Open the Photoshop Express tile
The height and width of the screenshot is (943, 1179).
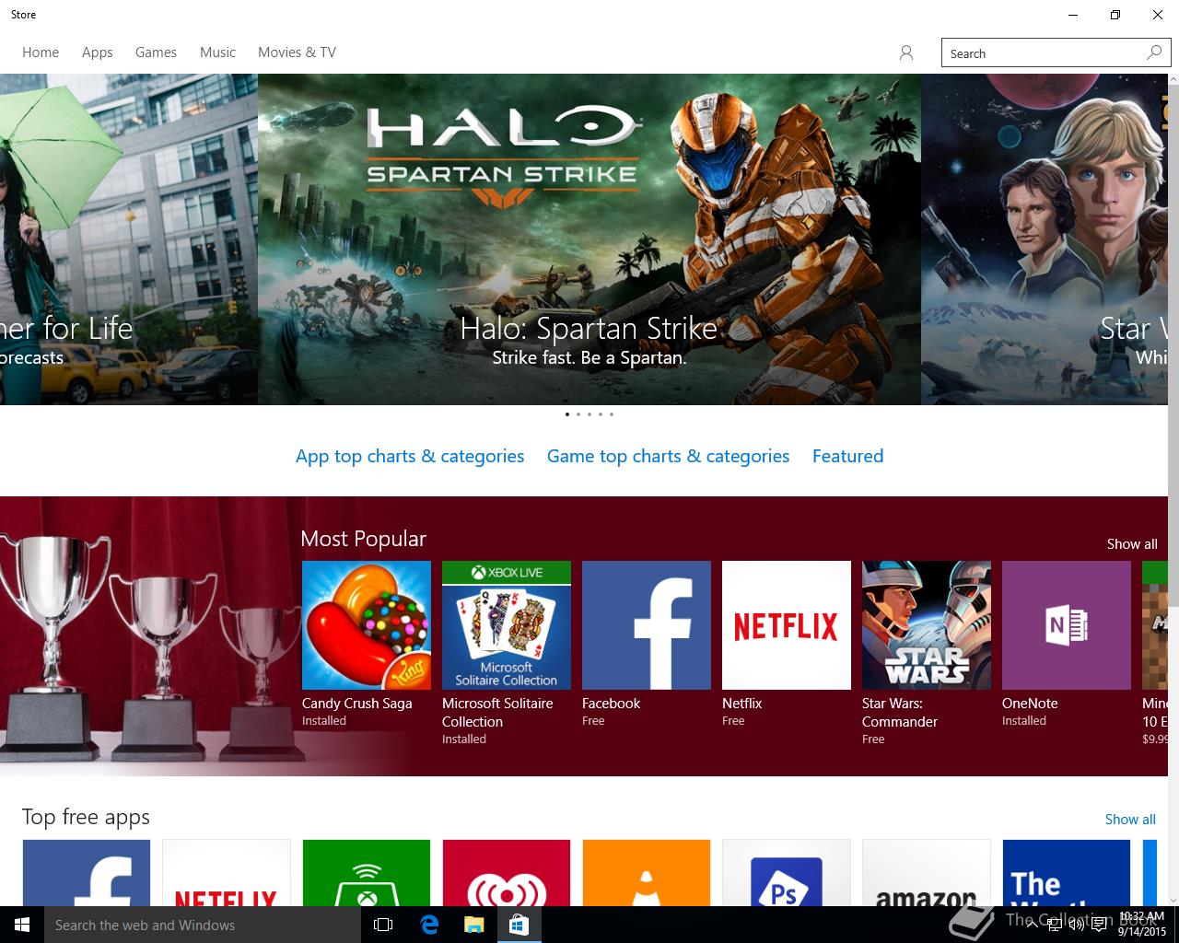(x=787, y=872)
